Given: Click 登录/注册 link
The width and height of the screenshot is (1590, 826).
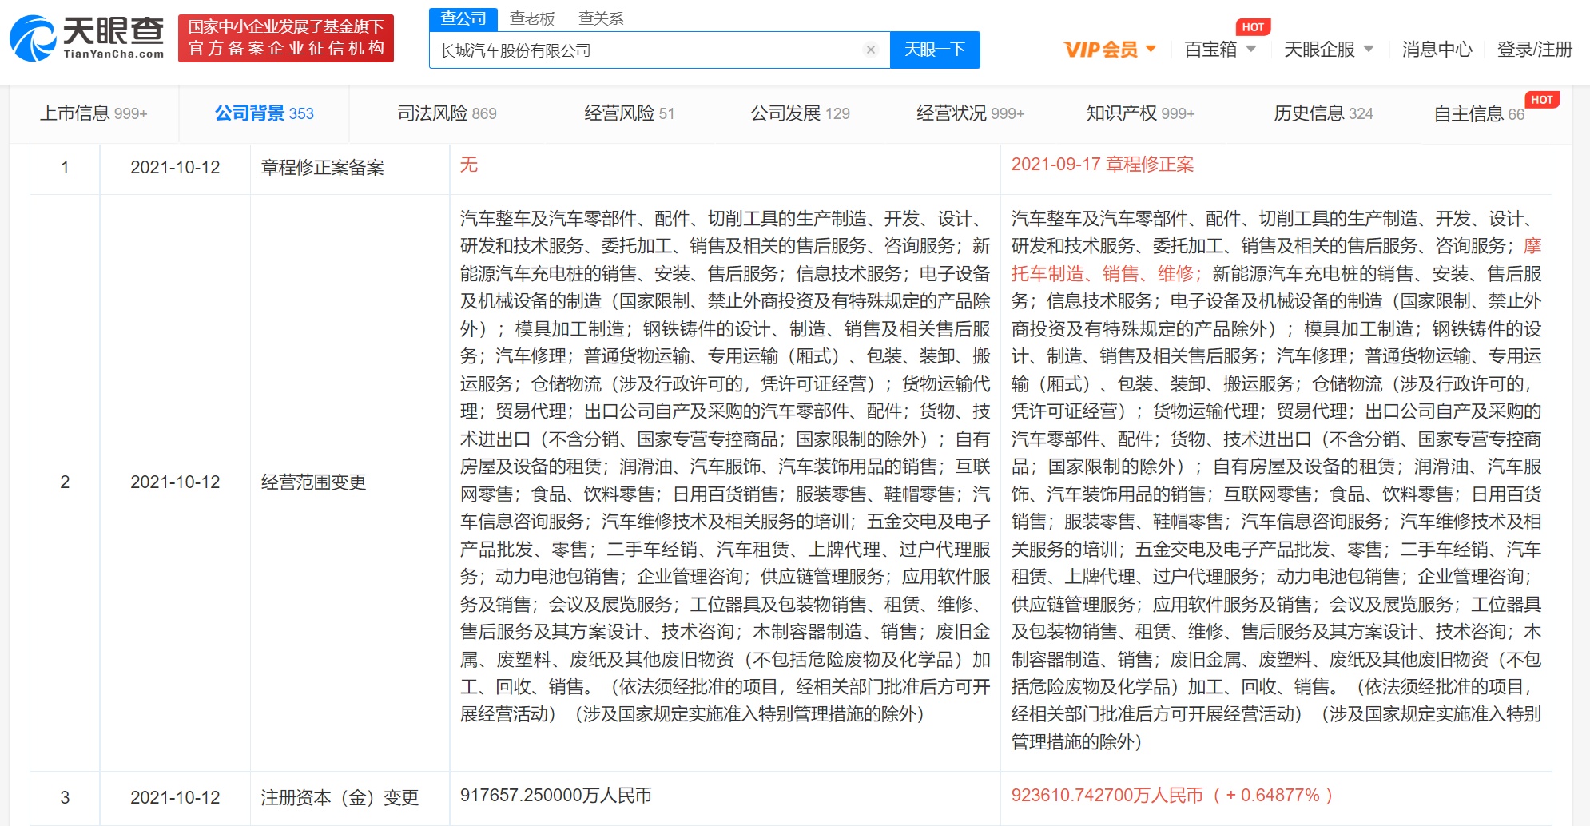Looking at the screenshot, I should (x=1534, y=50).
